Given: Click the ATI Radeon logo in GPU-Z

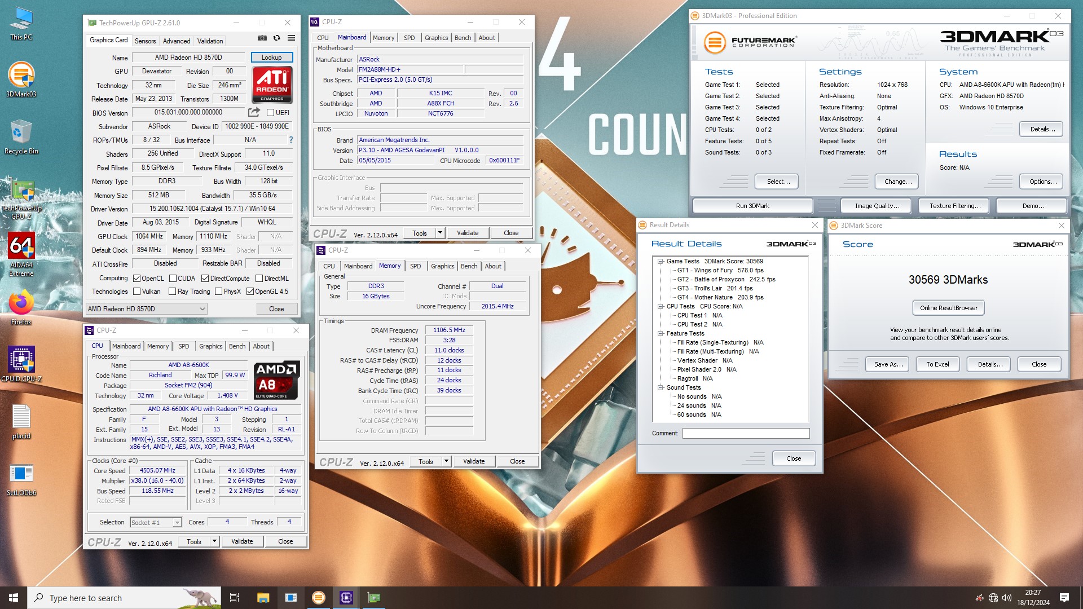Looking at the screenshot, I should tap(272, 84).
